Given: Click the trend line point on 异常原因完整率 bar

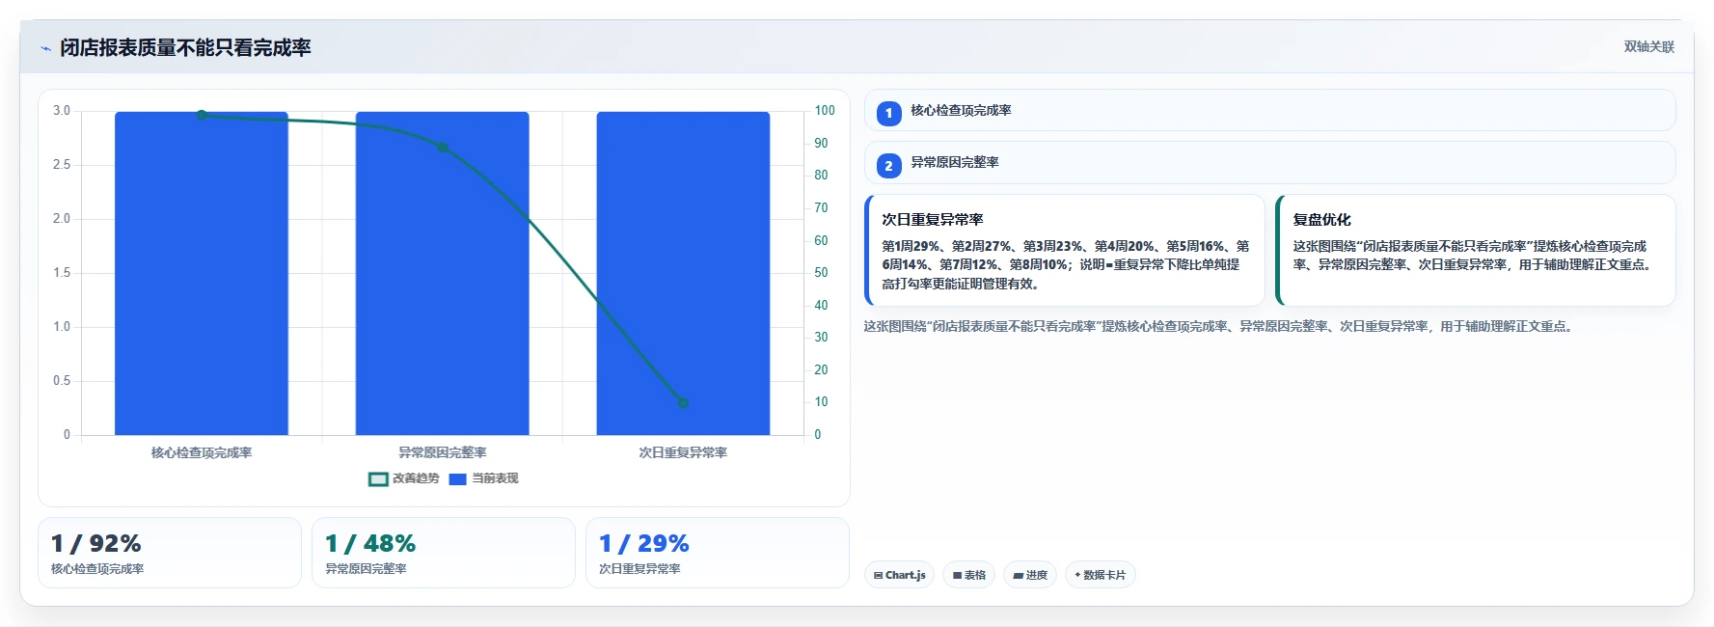Looking at the screenshot, I should click(443, 148).
